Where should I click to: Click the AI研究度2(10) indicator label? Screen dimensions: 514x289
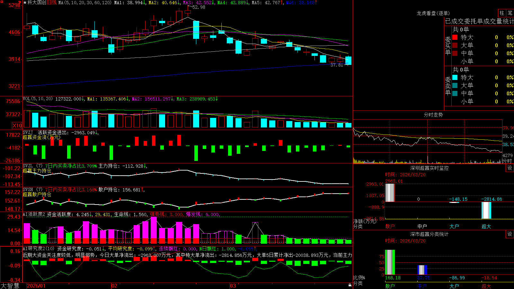[39, 249]
